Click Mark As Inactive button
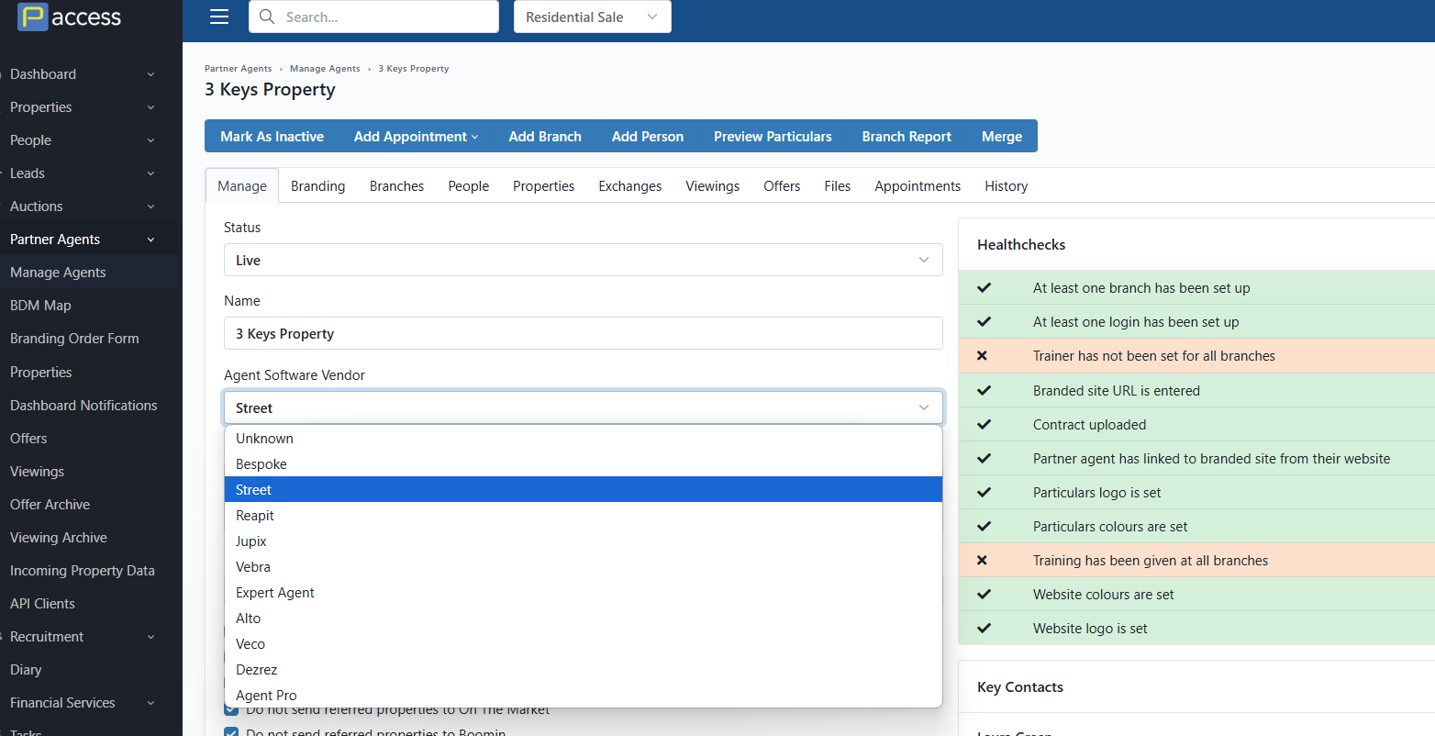The height and width of the screenshot is (736, 1435). point(273,136)
